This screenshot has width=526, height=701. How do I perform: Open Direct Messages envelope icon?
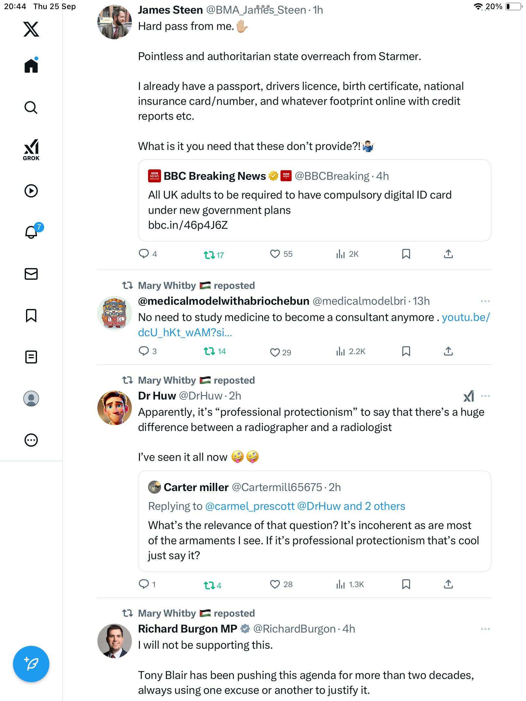tap(31, 274)
